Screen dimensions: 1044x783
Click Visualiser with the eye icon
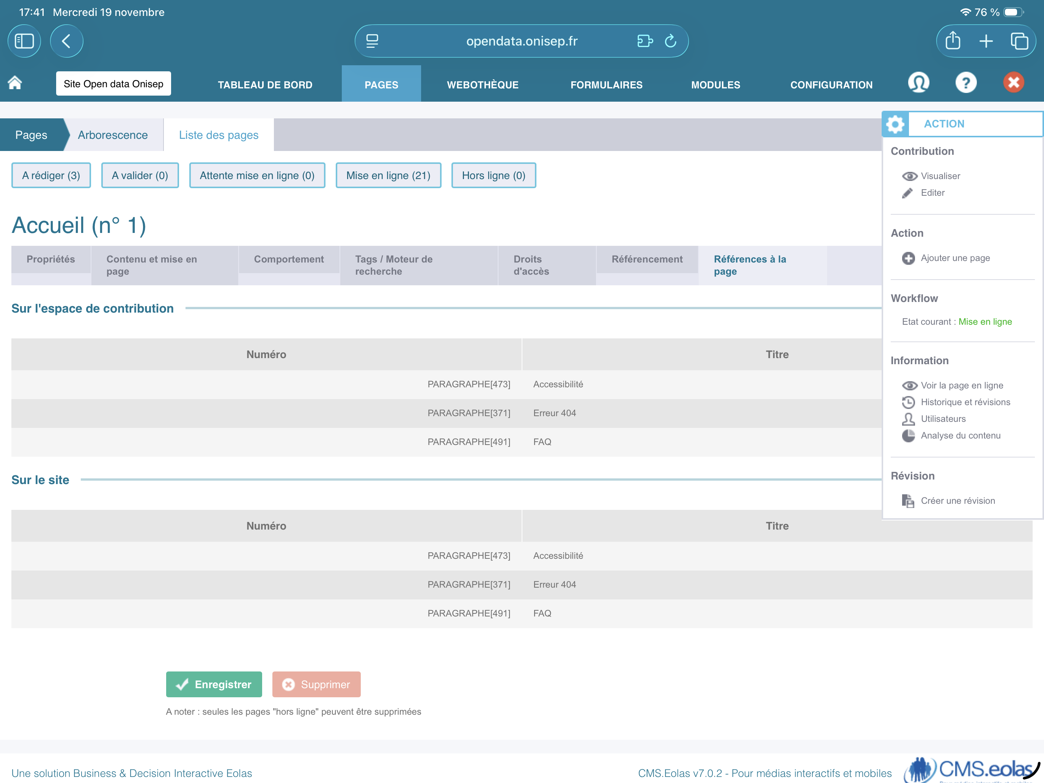[939, 176]
